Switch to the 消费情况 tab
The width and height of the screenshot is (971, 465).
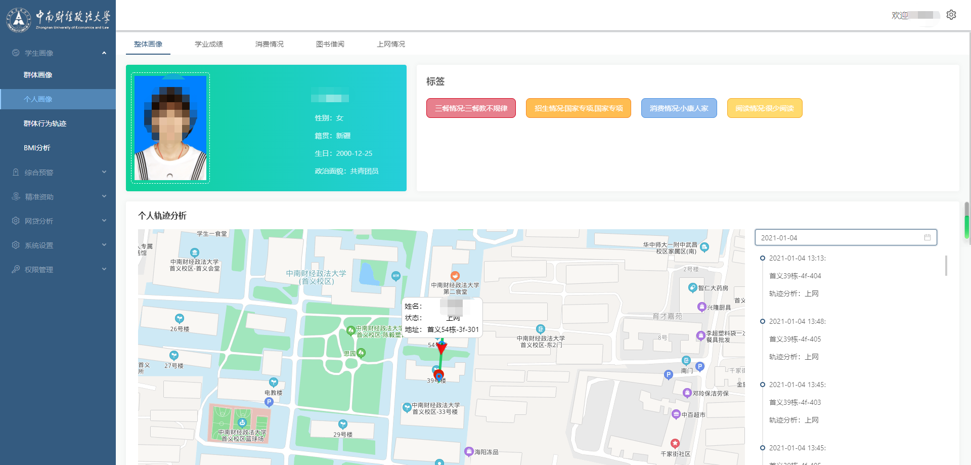[x=269, y=44]
